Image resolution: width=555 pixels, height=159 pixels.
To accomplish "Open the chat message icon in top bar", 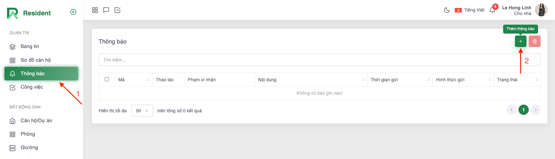I will (x=106, y=10).
